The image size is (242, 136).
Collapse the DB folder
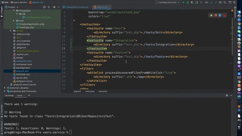click(x=17, y=14)
